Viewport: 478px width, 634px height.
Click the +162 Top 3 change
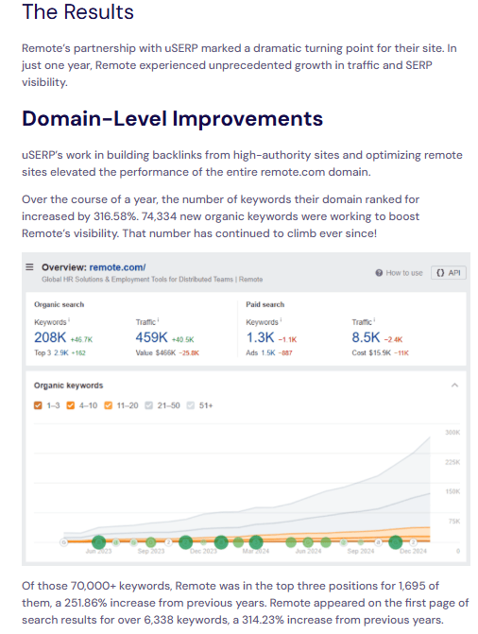point(78,353)
